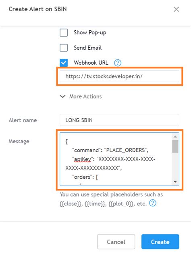
Task: Focus the Alert name field containing LONG SBIN
Action: (x=119, y=120)
